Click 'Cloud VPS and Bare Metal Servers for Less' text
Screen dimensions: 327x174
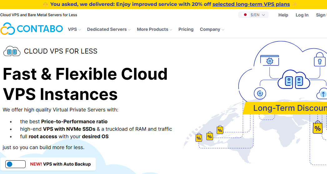pos(39,15)
